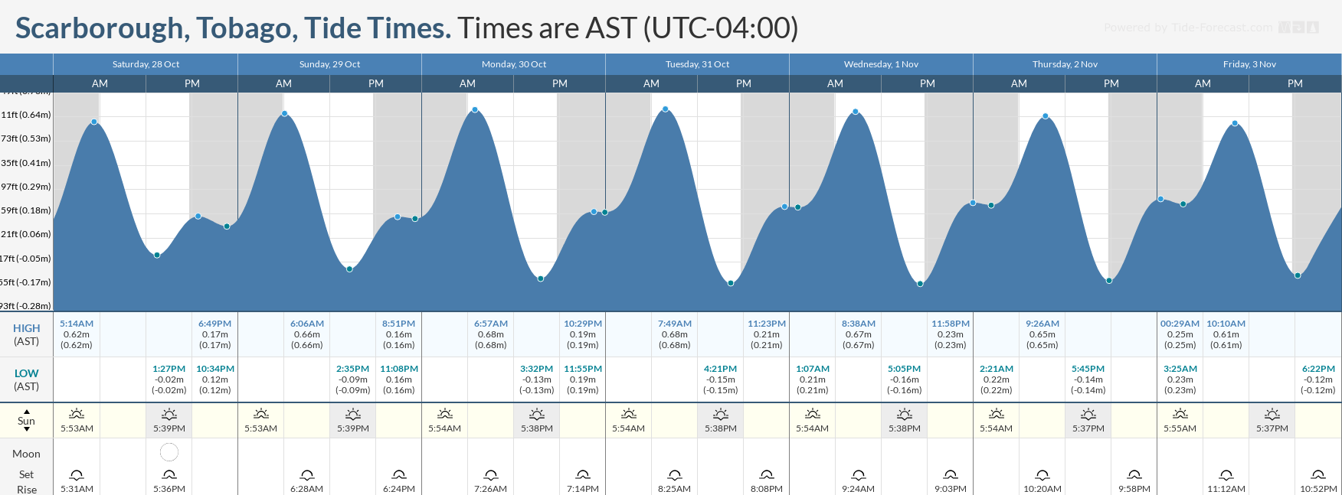Click Wednesday 1 Nov sunset icon

pyautogui.click(x=905, y=414)
